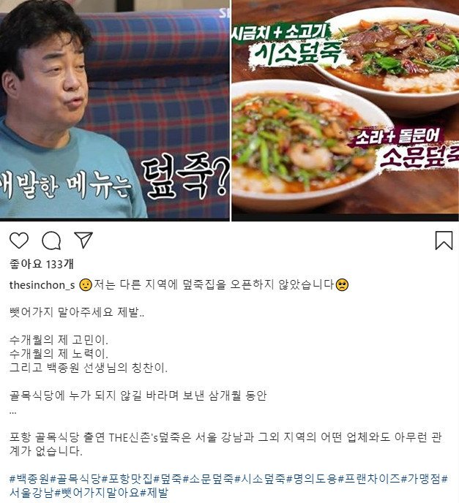Open the #포항맛집 hashtag
Screen dimensions: 459x503
pyautogui.click(x=127, y=479)
